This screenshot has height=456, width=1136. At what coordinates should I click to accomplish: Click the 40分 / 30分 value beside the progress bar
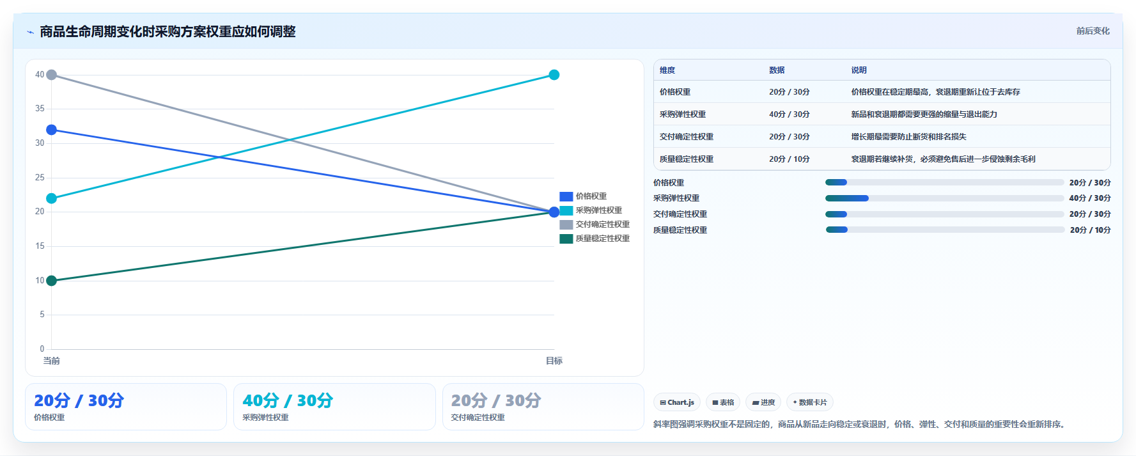coord(1090,198)
